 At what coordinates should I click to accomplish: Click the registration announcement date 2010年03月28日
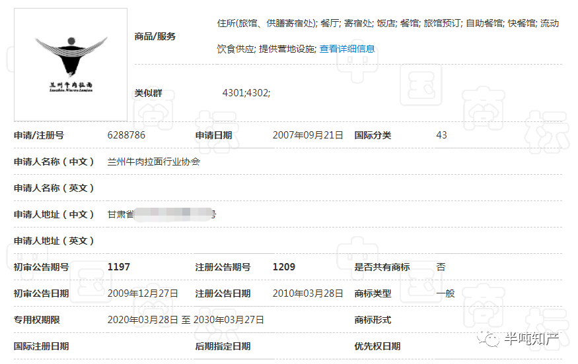tap(308, 293)
